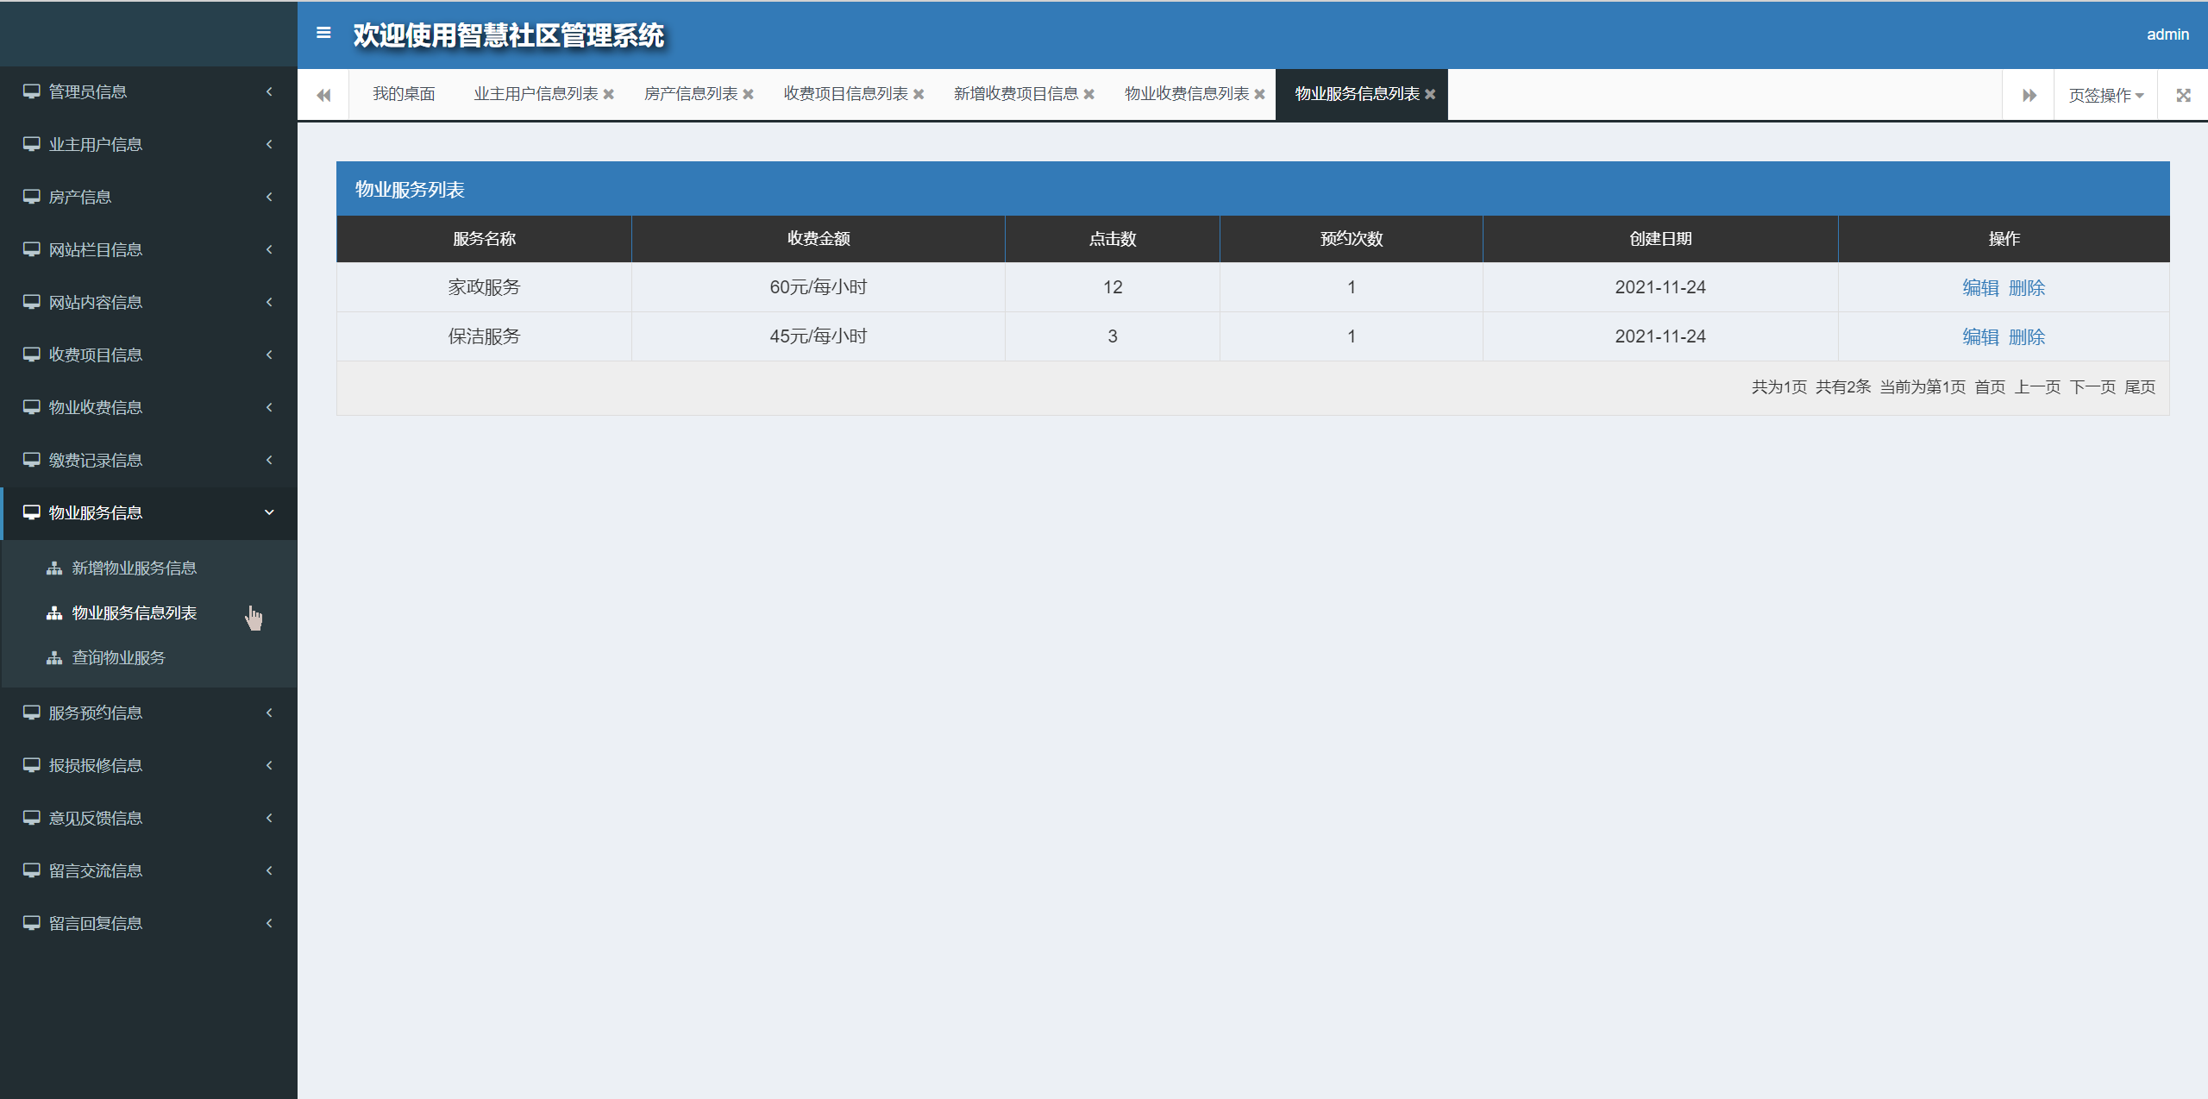Viewport: 2208px width, 1099px height.
Task: Delete the 保洁服务 row
Action: pyautogui.click(x=2027, y=336)
